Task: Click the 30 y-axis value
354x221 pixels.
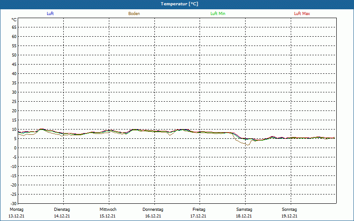Action: point(14,92)
